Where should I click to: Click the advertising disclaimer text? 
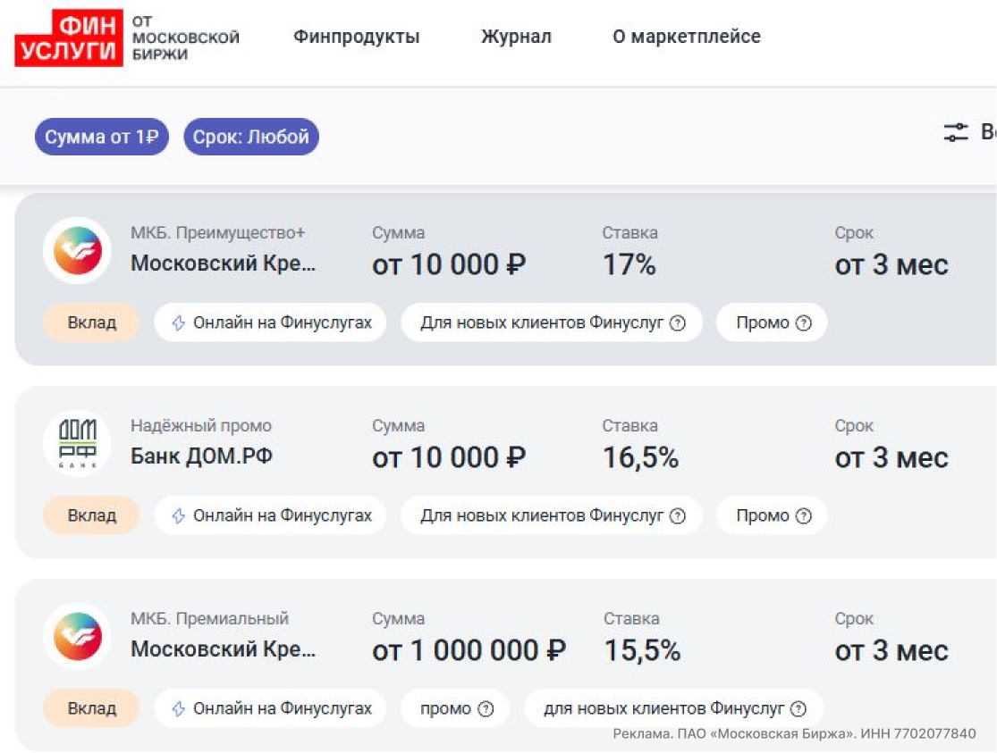pos(794,734)
